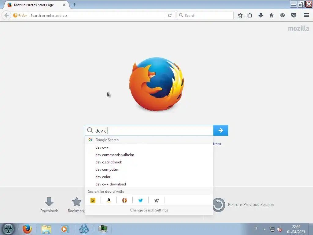Viewport: 313px width, 235px height.
Task: Open the downloads arrow in toolbar
Action: point(261,15)
